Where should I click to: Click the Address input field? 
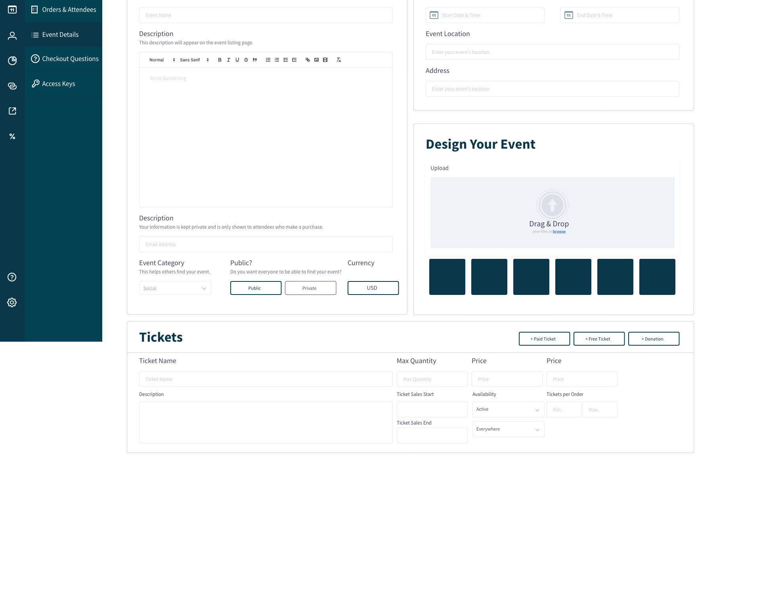552,89
